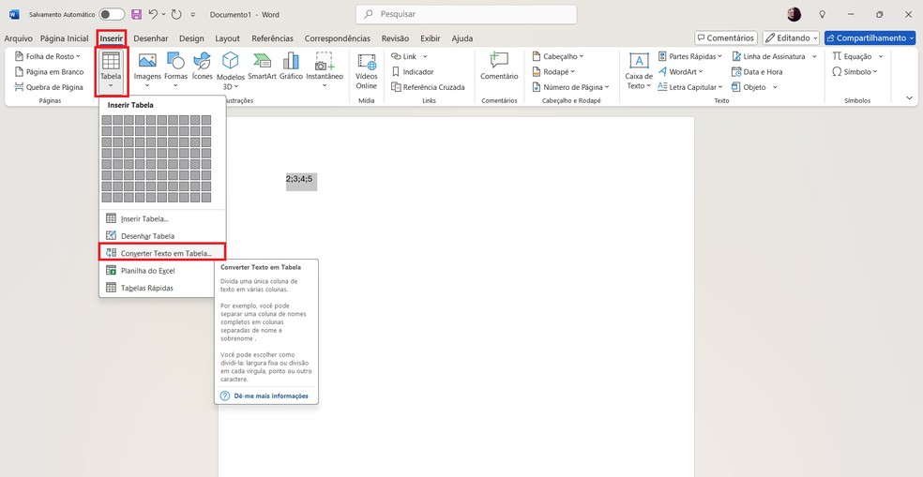Open the SmartArt graphic tool
The width and height of the screenshot is (923, 477).
[x=262, y=66]
